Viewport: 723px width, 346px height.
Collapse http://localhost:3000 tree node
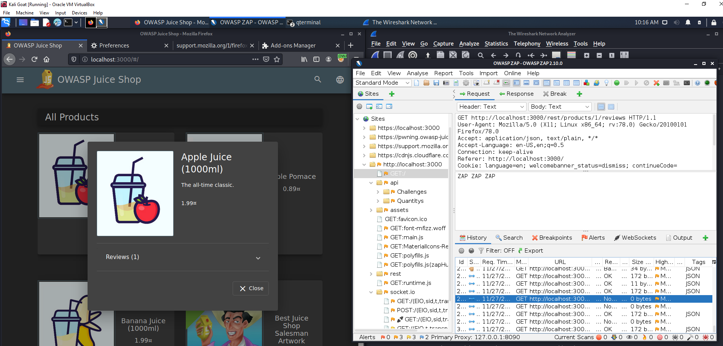coord(364,164)
